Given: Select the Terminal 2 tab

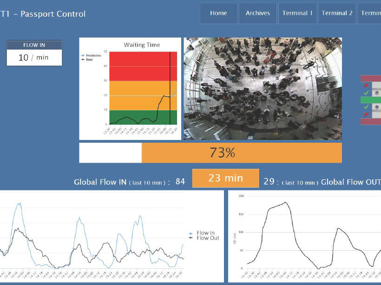Looking at the screenshot, I should (x=337, y=13).
